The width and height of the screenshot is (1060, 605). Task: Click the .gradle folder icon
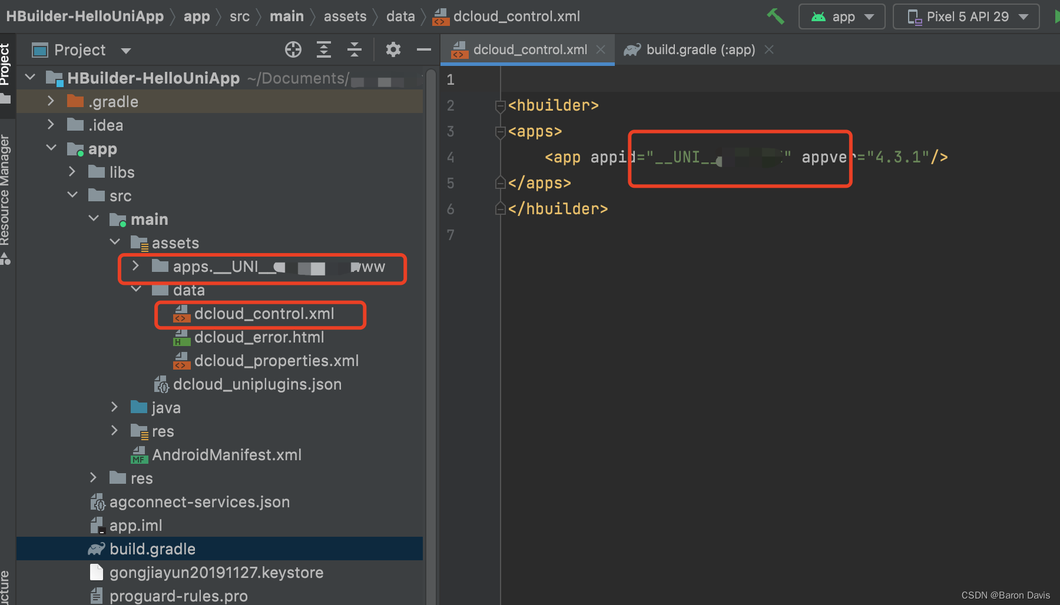[x=75, y=101]
